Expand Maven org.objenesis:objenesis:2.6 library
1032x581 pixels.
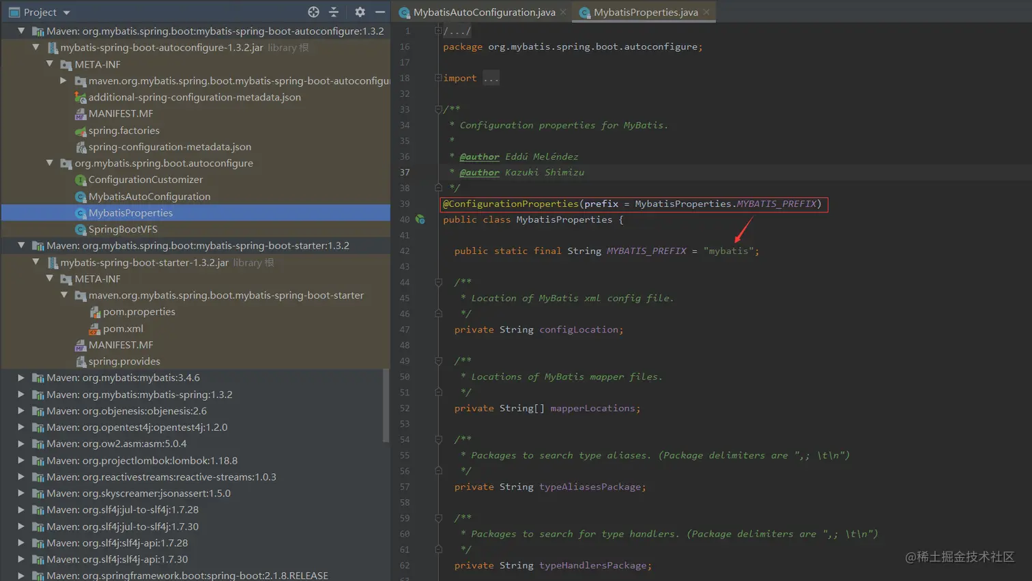click(x=21, y=410)
